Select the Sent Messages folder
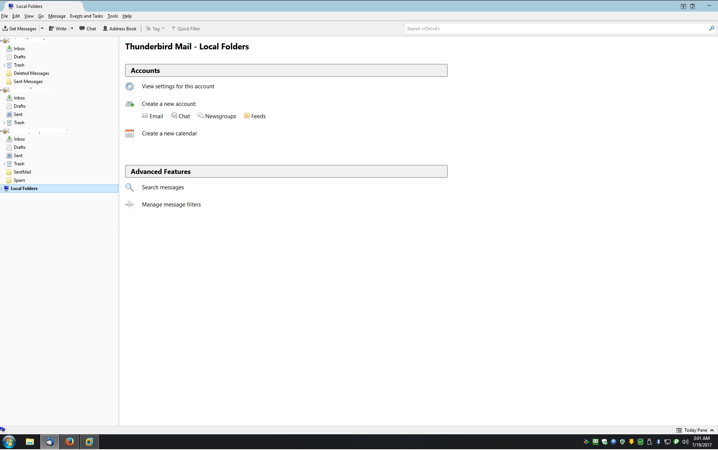Viewport: 718px width, 450px height. pyautogui.click(x=28, y=82)
